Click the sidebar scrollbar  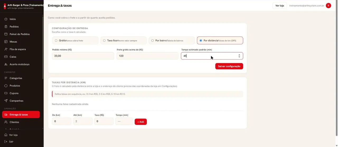(x=43, y=47)
